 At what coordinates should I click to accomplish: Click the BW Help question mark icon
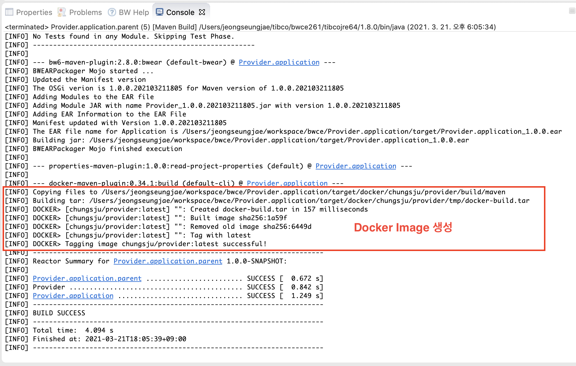click(x=112, y=12)
